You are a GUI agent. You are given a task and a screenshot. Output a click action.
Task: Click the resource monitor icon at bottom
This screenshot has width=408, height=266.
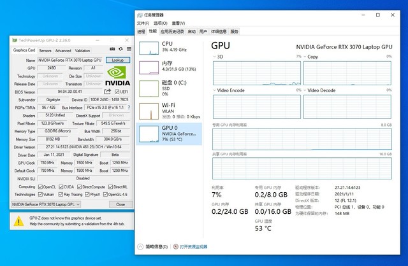176,246
